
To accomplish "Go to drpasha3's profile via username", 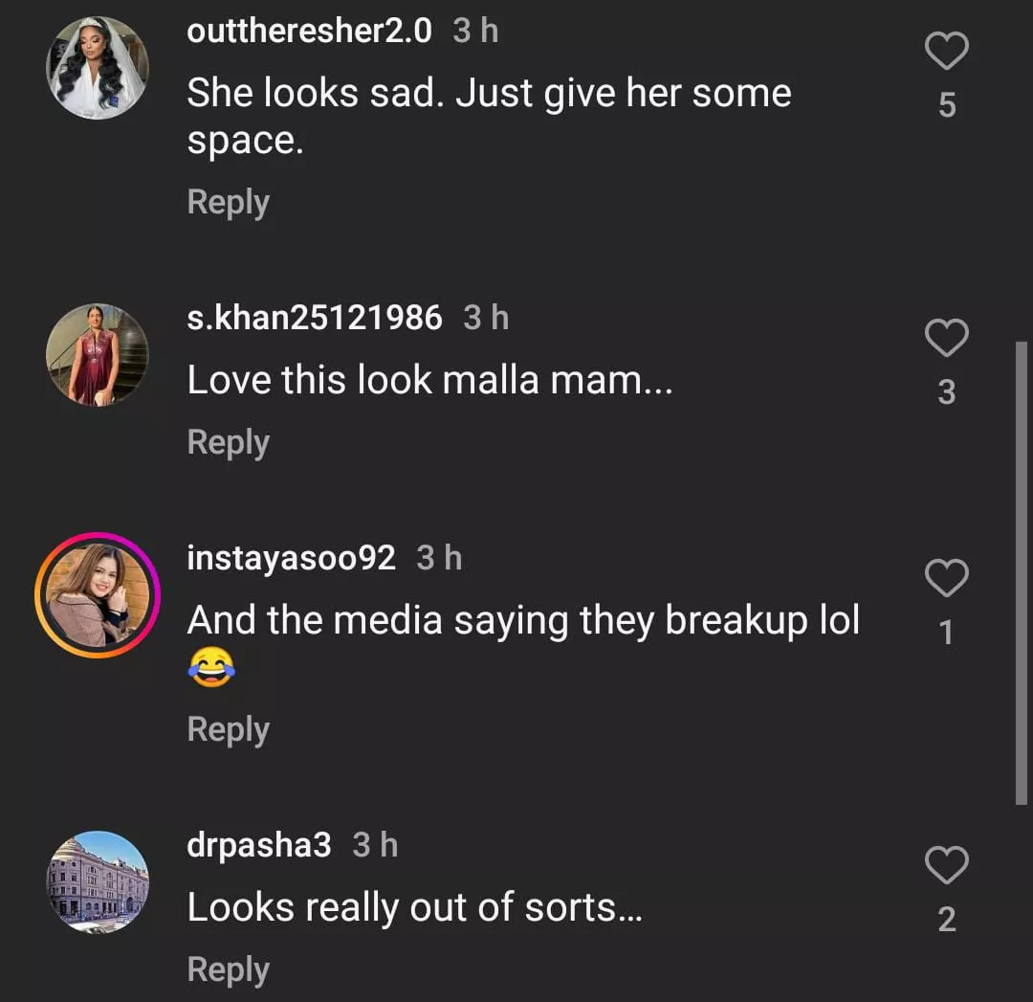I will (259, 846).
